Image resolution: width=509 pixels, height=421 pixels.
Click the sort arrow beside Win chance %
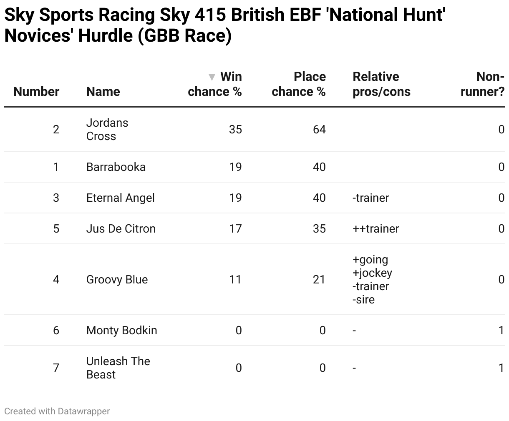pyautogui.click(x=212, y=77)
